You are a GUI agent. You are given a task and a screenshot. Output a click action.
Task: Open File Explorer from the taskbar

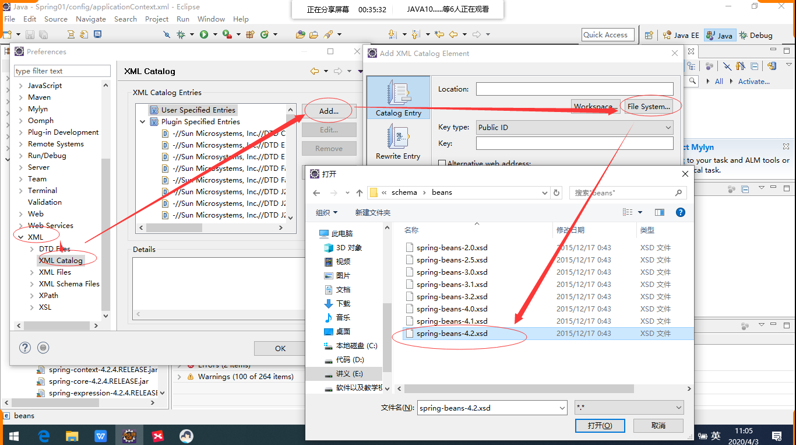click(x=72, y=436)
